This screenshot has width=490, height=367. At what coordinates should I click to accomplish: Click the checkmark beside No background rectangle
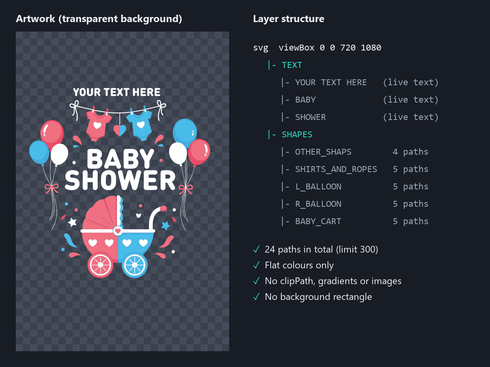click(256, 297)
